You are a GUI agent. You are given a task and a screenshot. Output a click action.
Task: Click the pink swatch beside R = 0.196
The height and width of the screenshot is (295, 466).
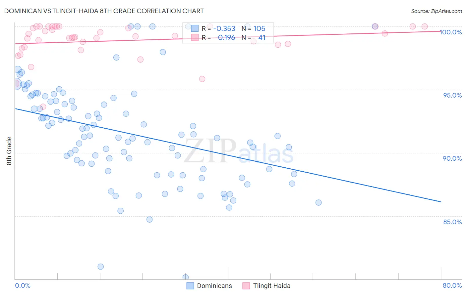point(195,37)
